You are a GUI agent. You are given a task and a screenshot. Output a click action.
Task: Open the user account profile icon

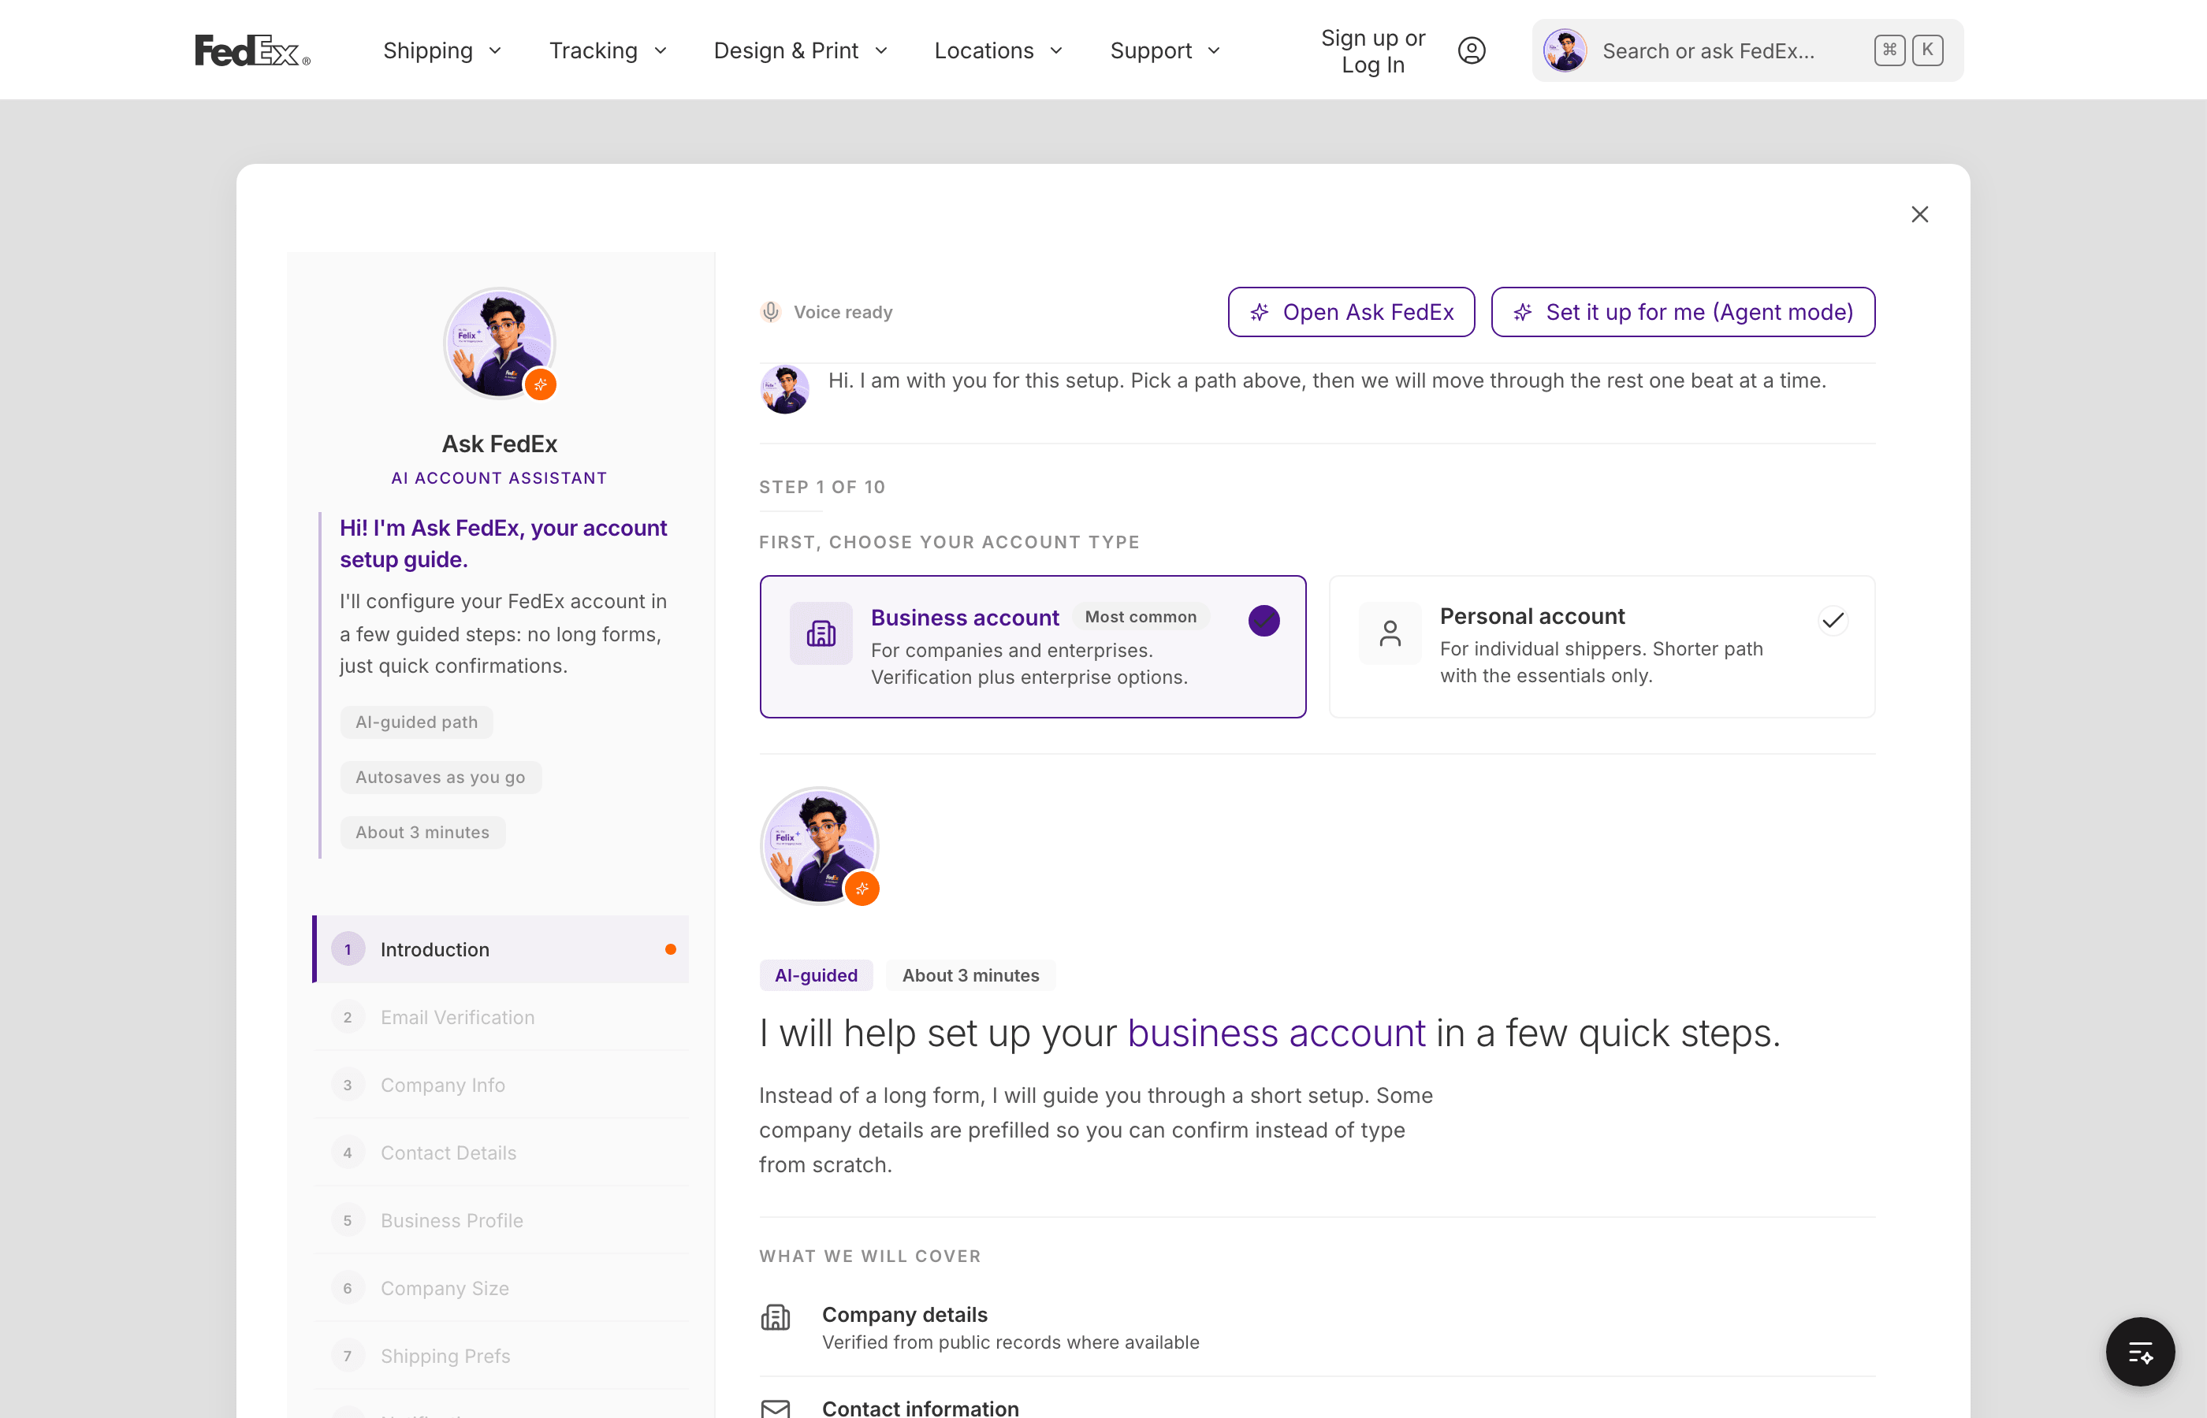coord(1471,50)
